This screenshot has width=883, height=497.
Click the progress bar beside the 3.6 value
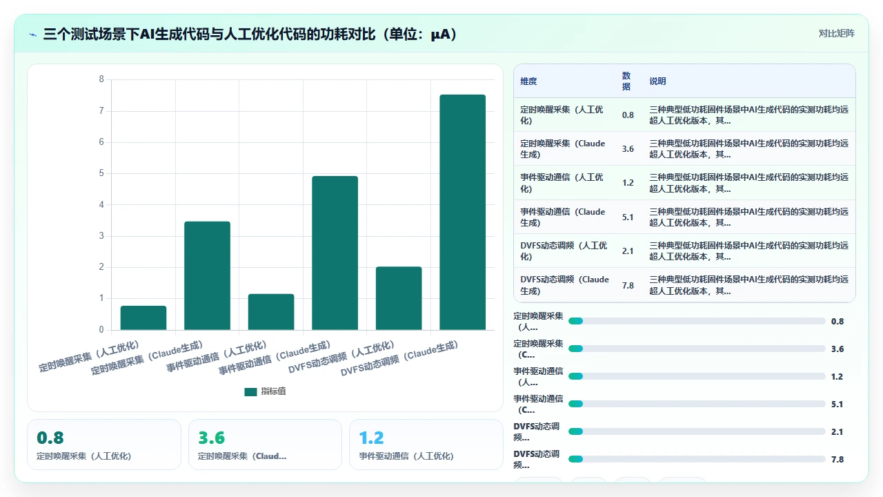pos(697,349)
